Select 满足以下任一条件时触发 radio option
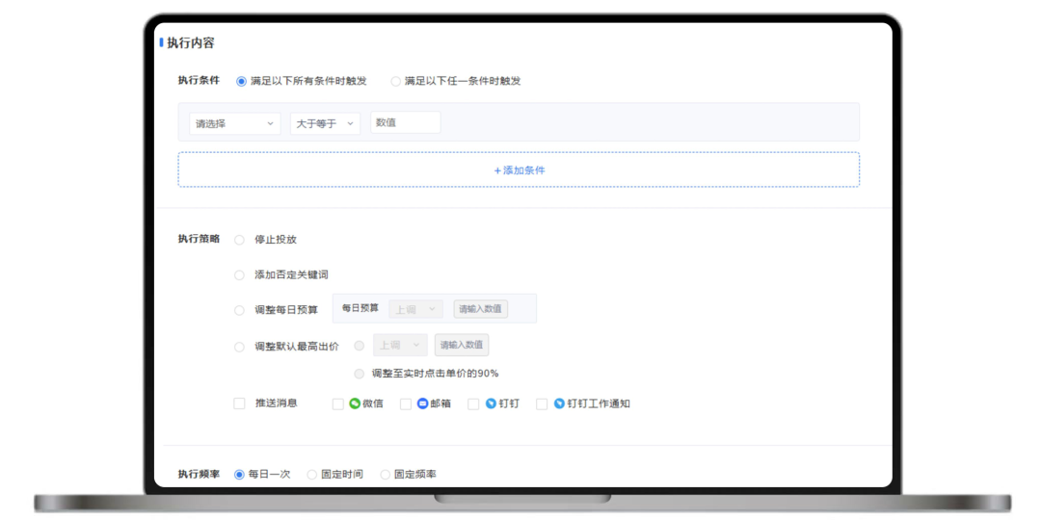 coord(396,82)
